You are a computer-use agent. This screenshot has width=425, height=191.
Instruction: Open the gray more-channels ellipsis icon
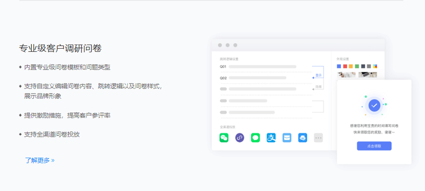coord(318,138)
